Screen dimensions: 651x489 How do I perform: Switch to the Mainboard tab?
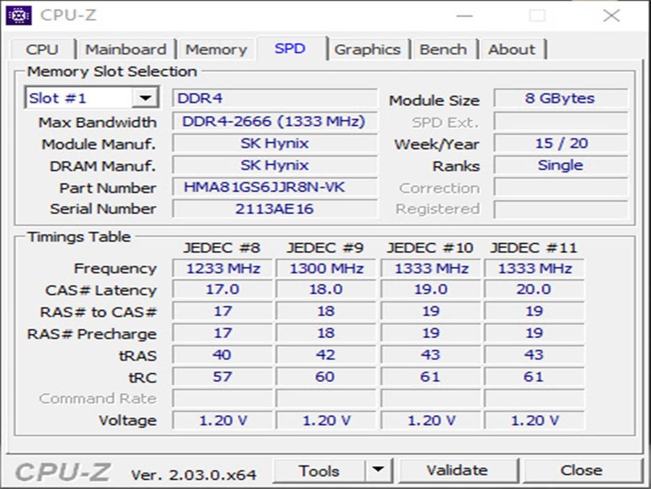pos(126,50)
